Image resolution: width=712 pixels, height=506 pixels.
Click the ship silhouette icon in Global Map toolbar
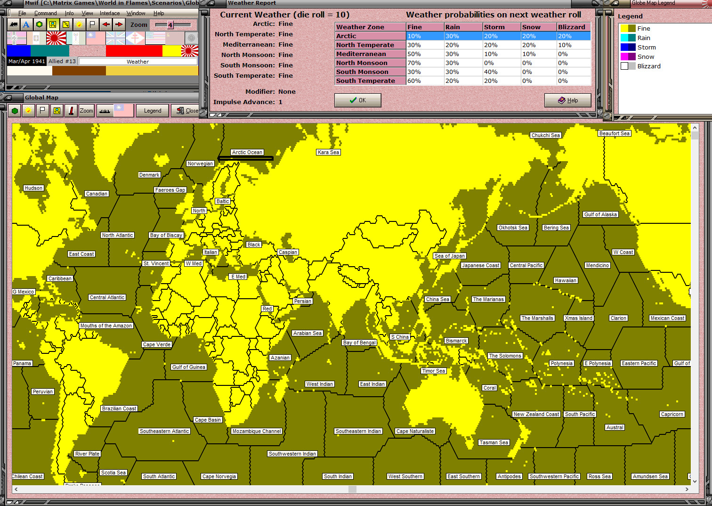[x=105, y=111]
